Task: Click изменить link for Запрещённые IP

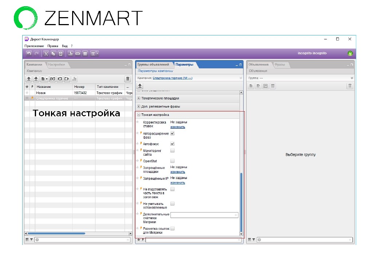Action: [x=177, y=183]
